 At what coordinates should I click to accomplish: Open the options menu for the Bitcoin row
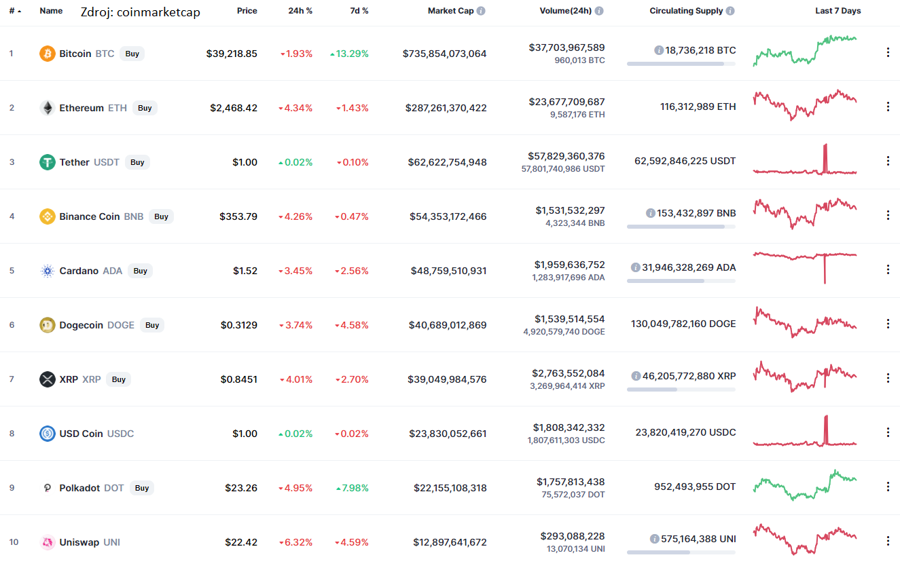(x=888, y=52)
